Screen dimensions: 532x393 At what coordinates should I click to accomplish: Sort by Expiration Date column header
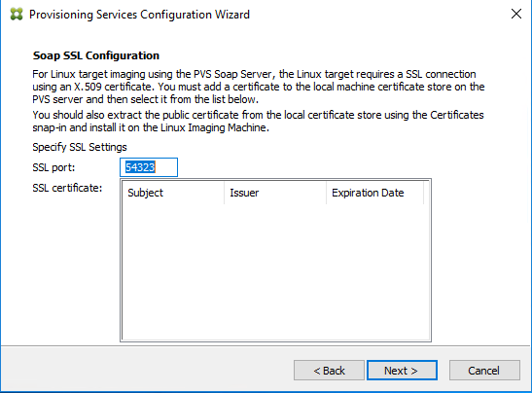(x=374, y=193)
